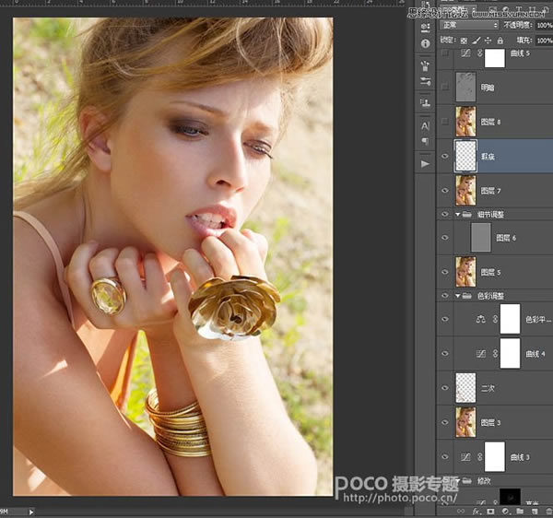Hide the 图层 7 layer

[x=445, y=191]
